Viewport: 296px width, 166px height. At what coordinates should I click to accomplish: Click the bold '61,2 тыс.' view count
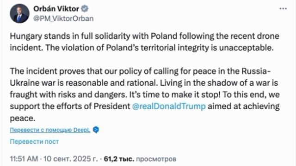point(119,159)
